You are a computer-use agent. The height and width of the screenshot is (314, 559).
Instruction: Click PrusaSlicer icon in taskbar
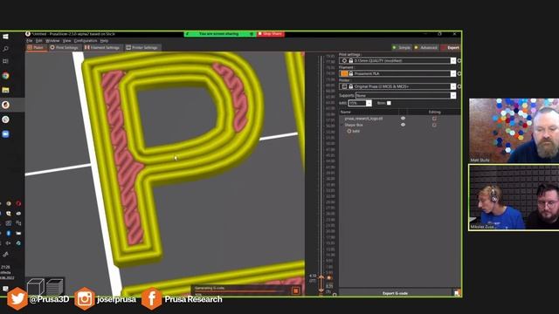click(x=5, y=105)
